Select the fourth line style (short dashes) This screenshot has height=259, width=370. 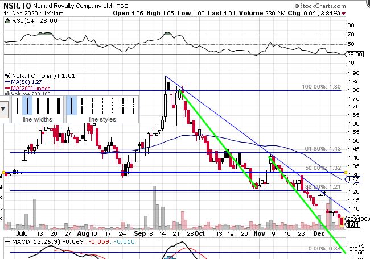[x=102, y=106]
